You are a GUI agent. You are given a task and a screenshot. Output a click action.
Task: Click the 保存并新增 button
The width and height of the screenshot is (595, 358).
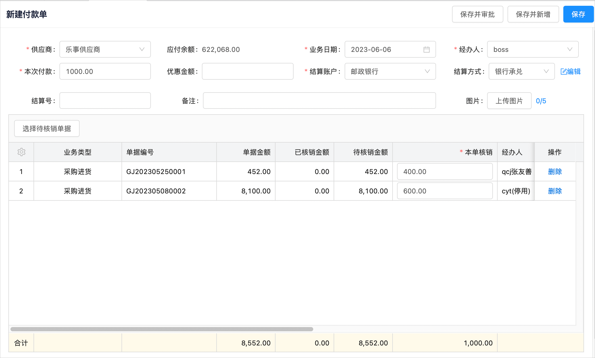(x=533, y=14)
